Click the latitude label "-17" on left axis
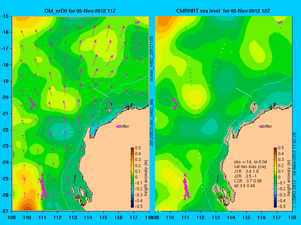 click(4, 48)
